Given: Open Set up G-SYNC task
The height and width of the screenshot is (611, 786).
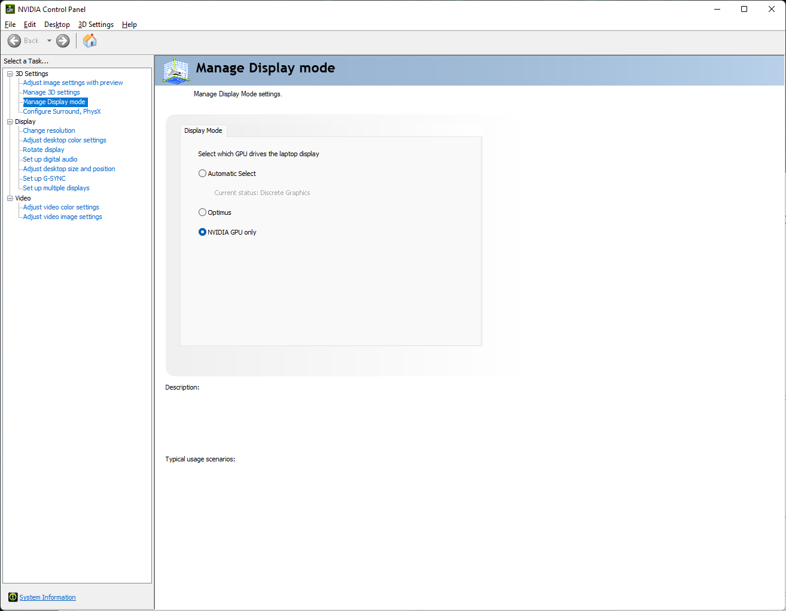Looking at the screenshot, I should tap(44, 178).
